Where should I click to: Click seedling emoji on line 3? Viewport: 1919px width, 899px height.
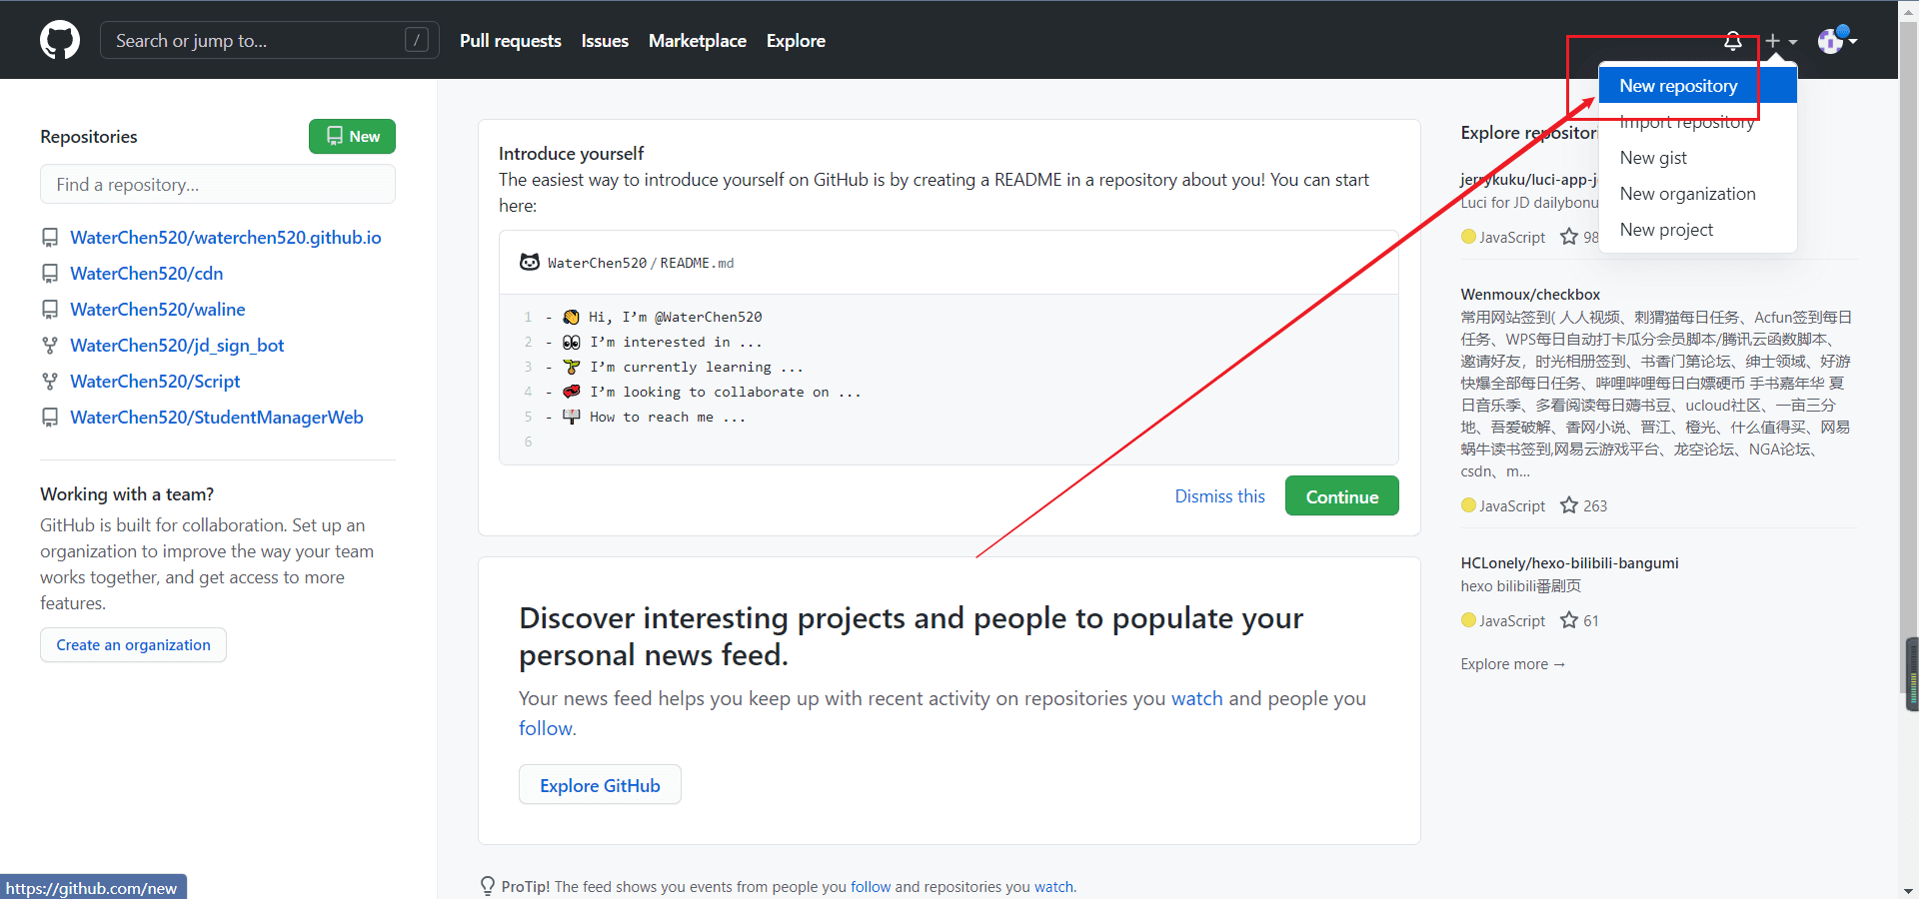[571, 367]
